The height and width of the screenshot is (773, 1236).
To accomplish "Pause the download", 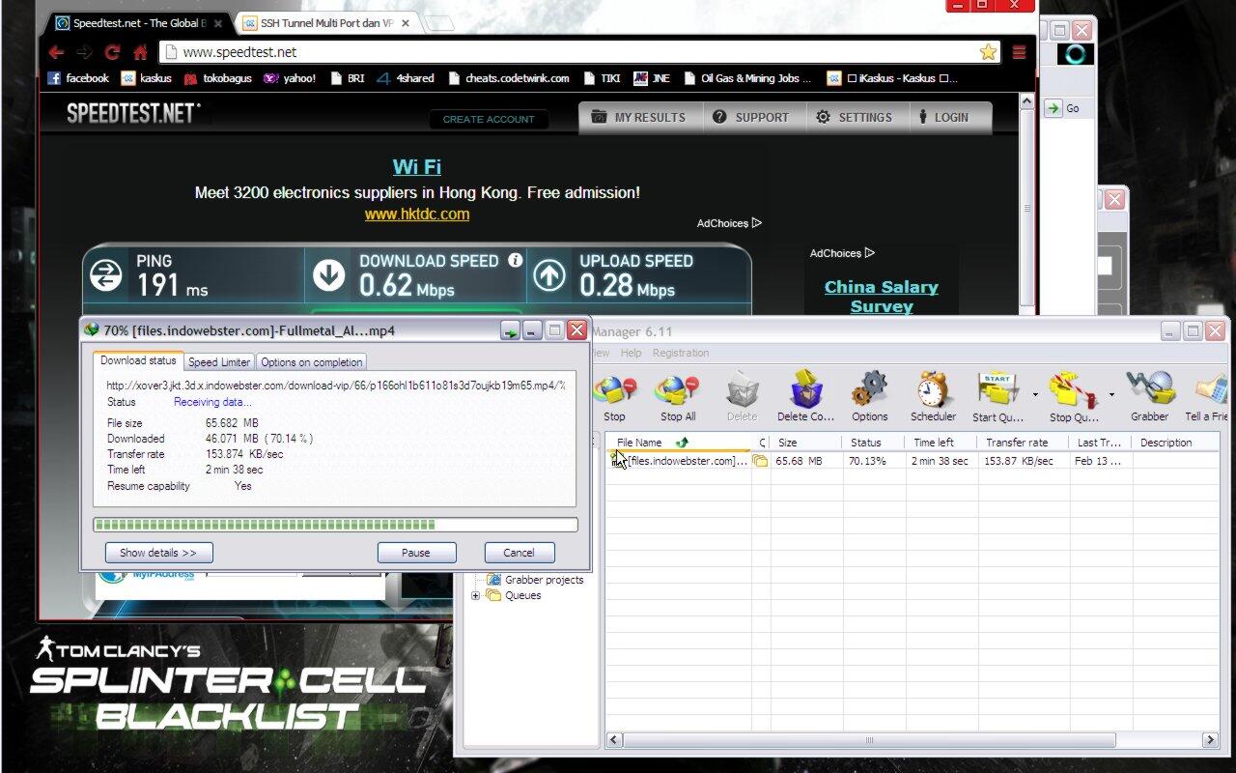I will click(x=416, y=553).
